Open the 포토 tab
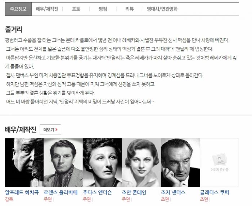 coord(76,9)
